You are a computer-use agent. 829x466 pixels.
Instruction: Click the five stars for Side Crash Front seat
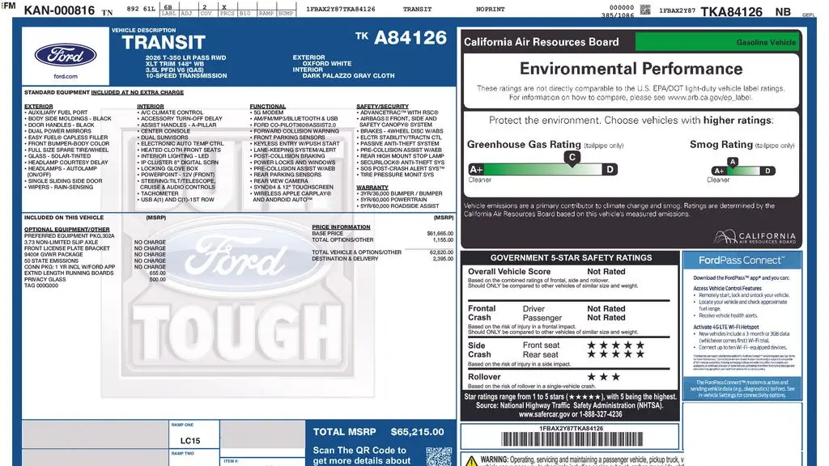pyautogui.click(x=615, y=345)
